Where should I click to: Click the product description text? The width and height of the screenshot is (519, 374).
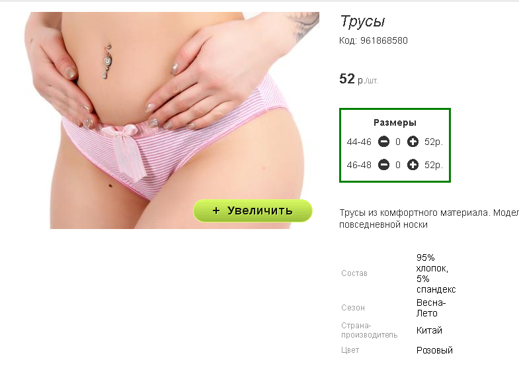pyautogui.click(x=429, y=218)
